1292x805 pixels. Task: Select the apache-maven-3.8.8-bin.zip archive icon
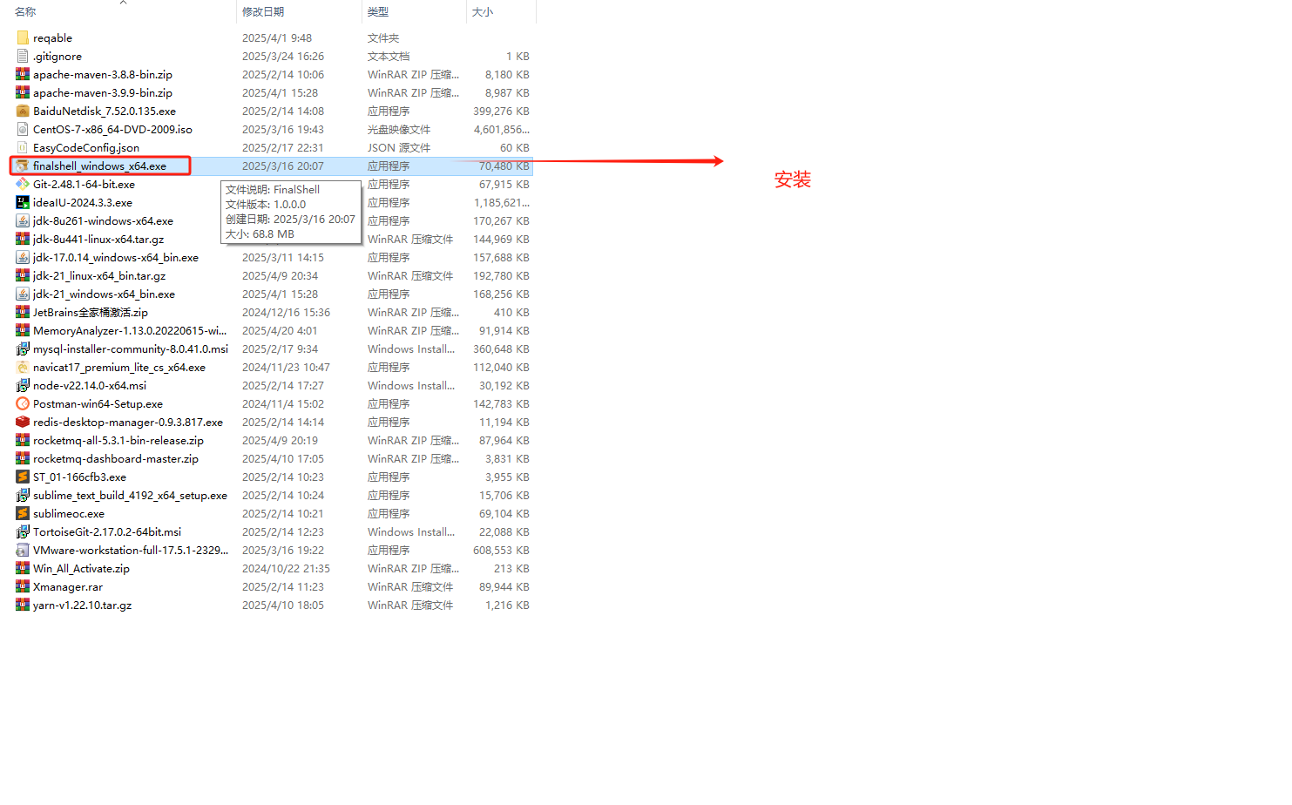(x=23, y=74)
